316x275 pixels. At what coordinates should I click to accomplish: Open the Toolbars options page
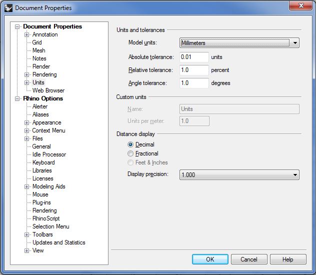[x=42, y=234]
